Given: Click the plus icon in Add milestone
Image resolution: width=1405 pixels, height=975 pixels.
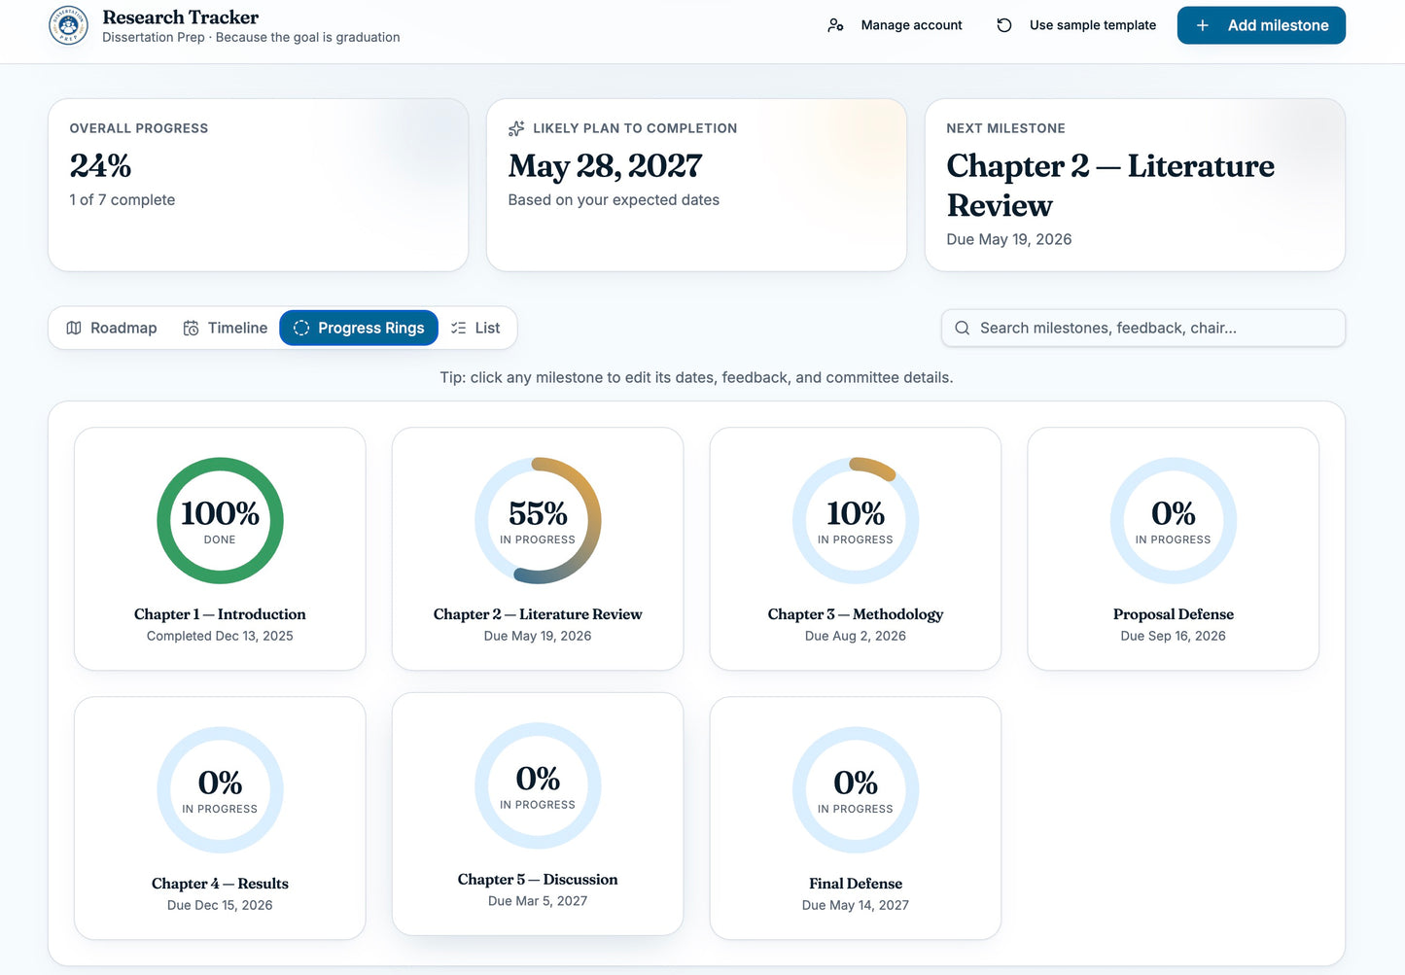Looking at the screenshot, I should [x=1203, y=25].
